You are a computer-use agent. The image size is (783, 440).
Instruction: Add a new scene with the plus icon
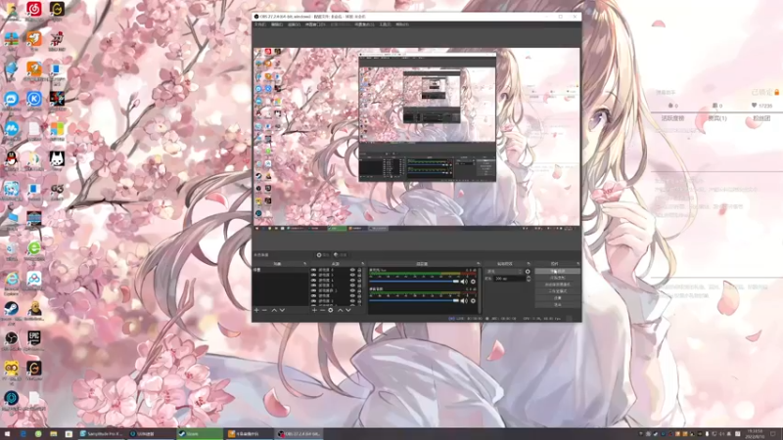coord(256,310)
